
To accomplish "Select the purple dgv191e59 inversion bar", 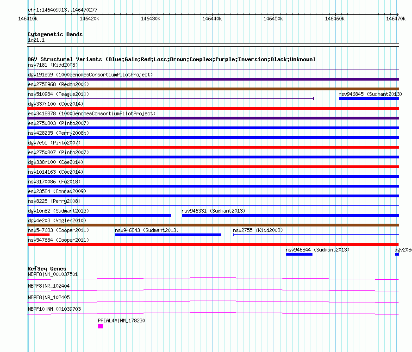I will tap(213, 79).
